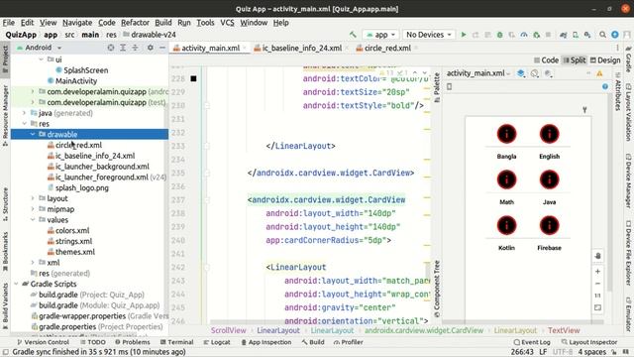The width and height of the screenshot is (634, 357).
Task: Hide the Project panel with minus icon
Action: click(x=162, y=48)
